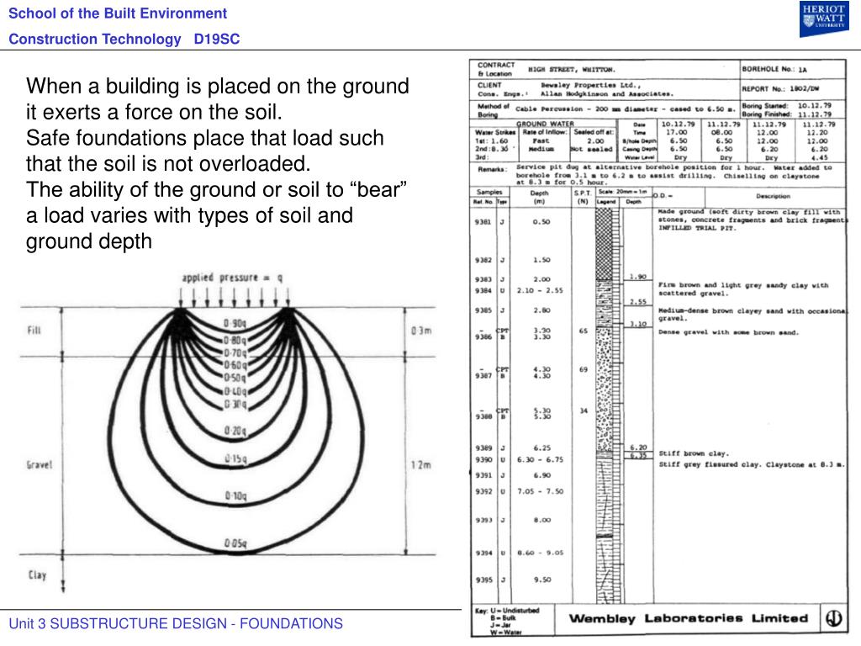
Task: Select the stratum depth marker 3.10
Action: (x=638, y=324)
